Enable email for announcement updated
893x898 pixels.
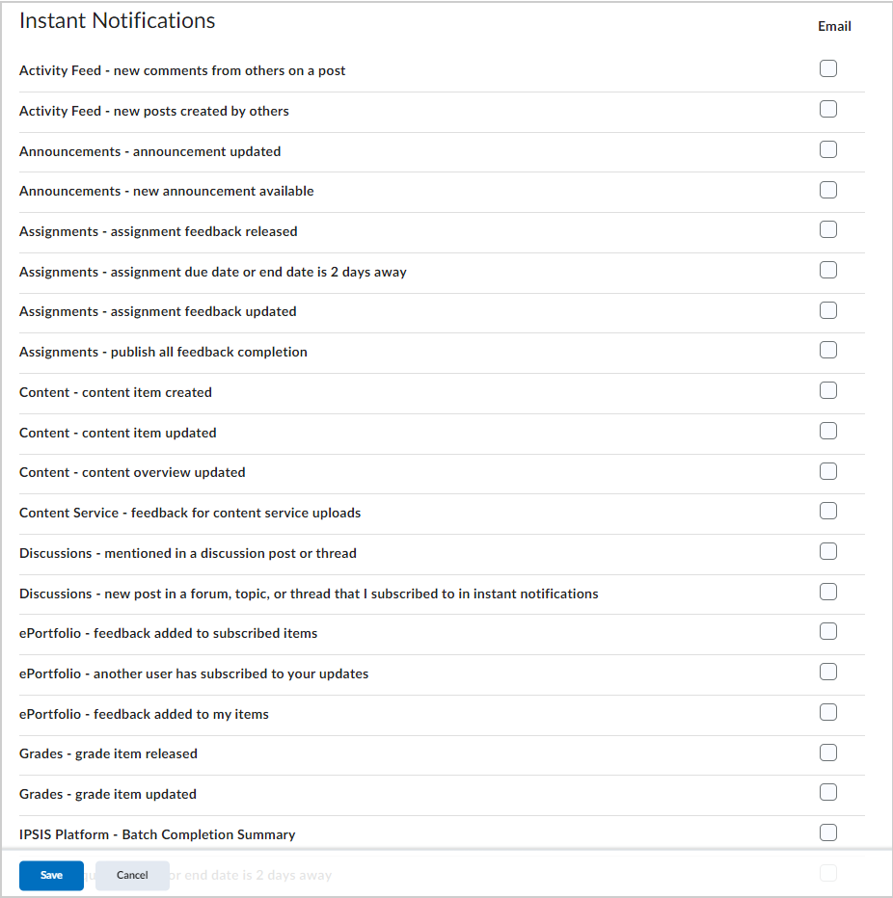click(x=828, y=149)
